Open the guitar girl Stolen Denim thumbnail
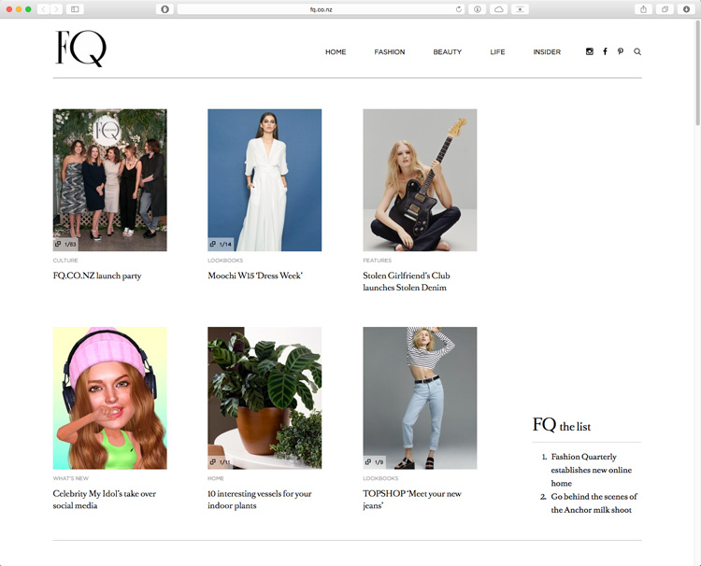 pyautogui.click(x=420, y=180)
